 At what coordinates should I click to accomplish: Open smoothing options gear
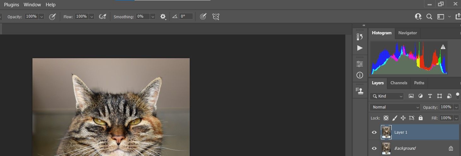(x=163, y=17)
